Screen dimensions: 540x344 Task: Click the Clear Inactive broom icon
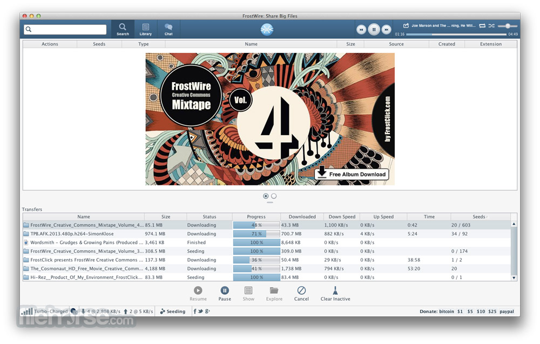335,290
